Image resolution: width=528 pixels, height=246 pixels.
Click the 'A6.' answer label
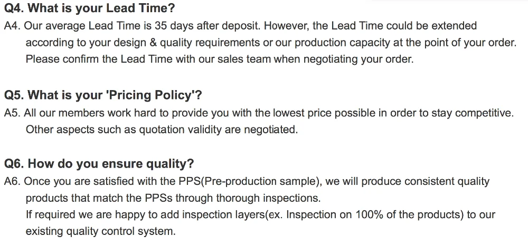pyautogui.click(x=12, y=182)
